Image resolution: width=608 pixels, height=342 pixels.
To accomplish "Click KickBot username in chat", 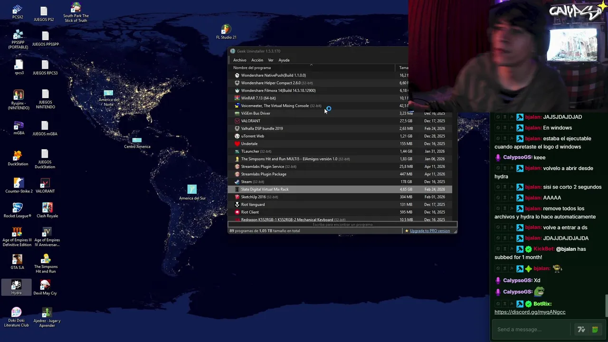I will pyautogui.click(x=544, y=249).
